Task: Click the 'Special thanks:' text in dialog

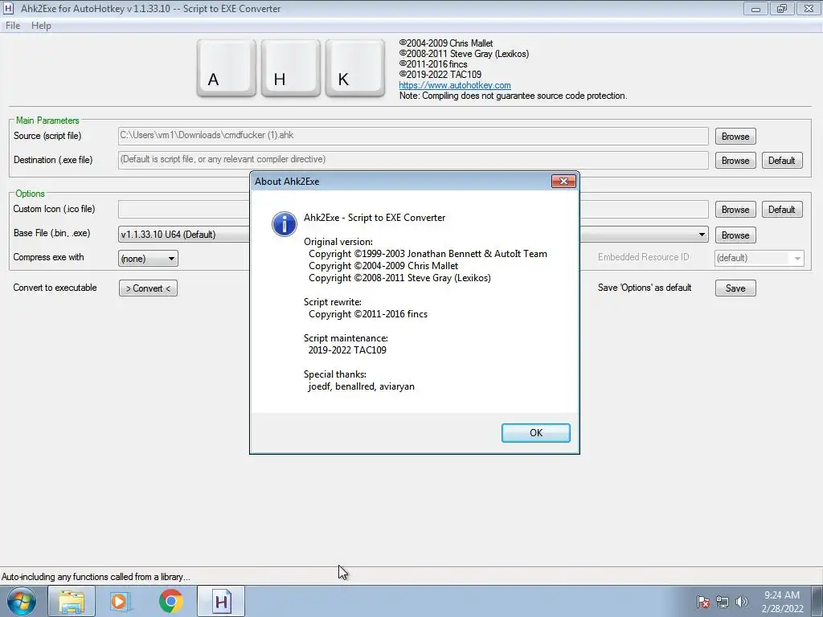Action: [335, 374]
